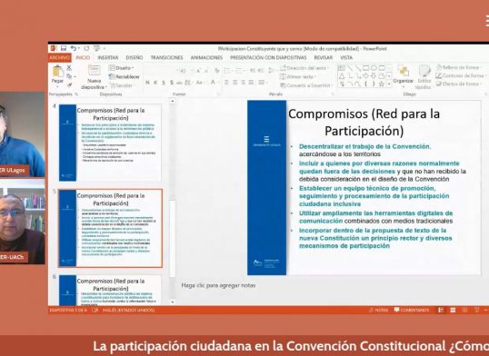Image resolution: width=489 pixels, height=356 pixels.
Task: Click the slide panel scrollbar down arrow
Action: [172, 302]
